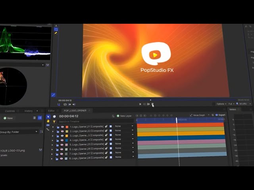Screen dimensions: 254x190
Task: Click the orange color label of Logo_Opener_01
Action: [x=67, y=127]
